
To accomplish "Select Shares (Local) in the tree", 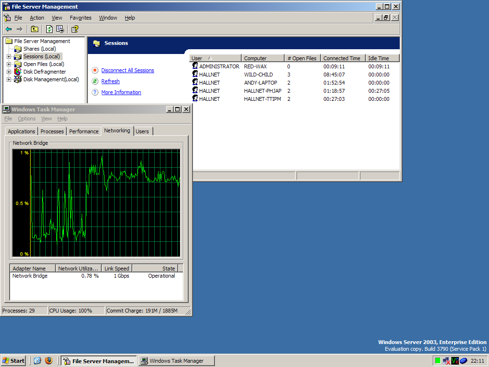I will point(40,49).
